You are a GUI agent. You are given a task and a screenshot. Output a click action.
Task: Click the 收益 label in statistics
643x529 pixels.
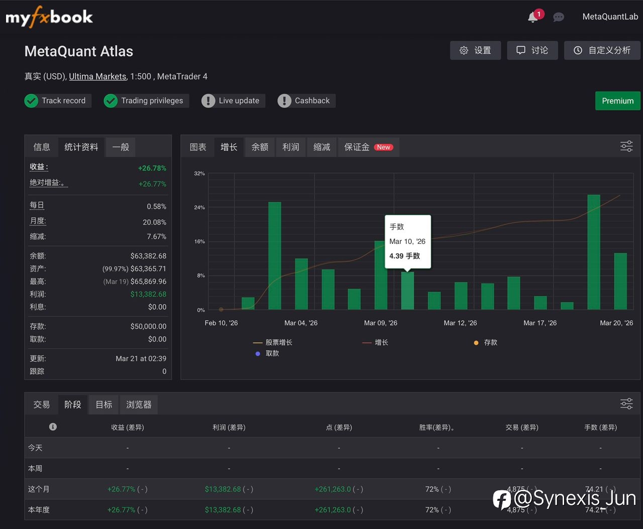pos(39,167)
